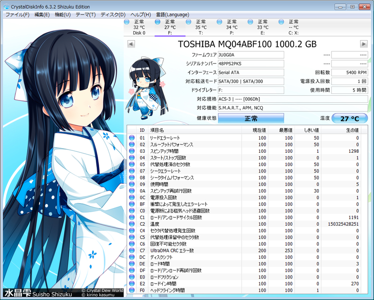Screen dimensions: 374x300
Task: Click the インターフェース field Serial ATA
Action: pos(251,72)
